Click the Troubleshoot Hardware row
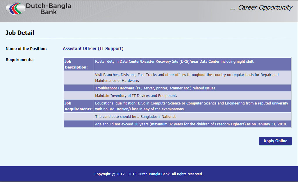 tap(192, 88)
